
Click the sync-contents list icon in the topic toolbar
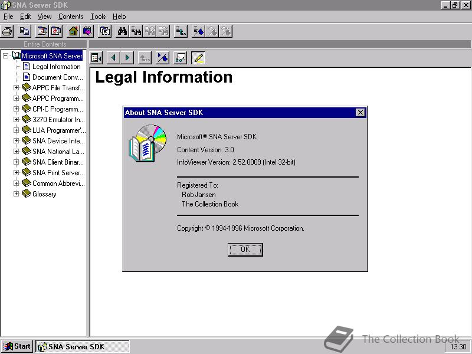click(96, 58)
